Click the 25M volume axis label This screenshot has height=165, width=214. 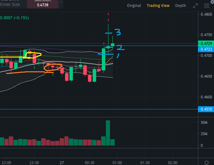[204, 134]
